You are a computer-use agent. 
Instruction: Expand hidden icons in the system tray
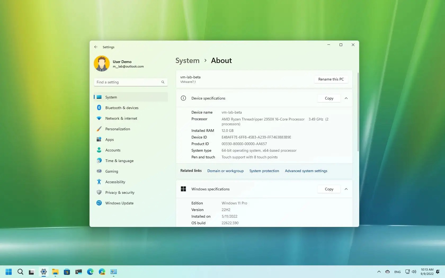379,272
